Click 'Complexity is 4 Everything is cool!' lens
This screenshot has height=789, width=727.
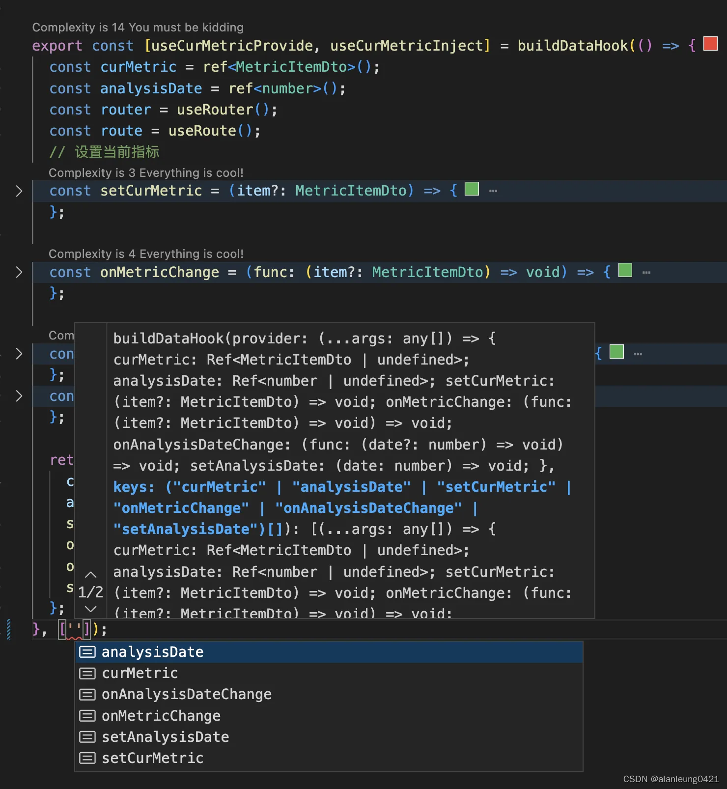point(146,254)
